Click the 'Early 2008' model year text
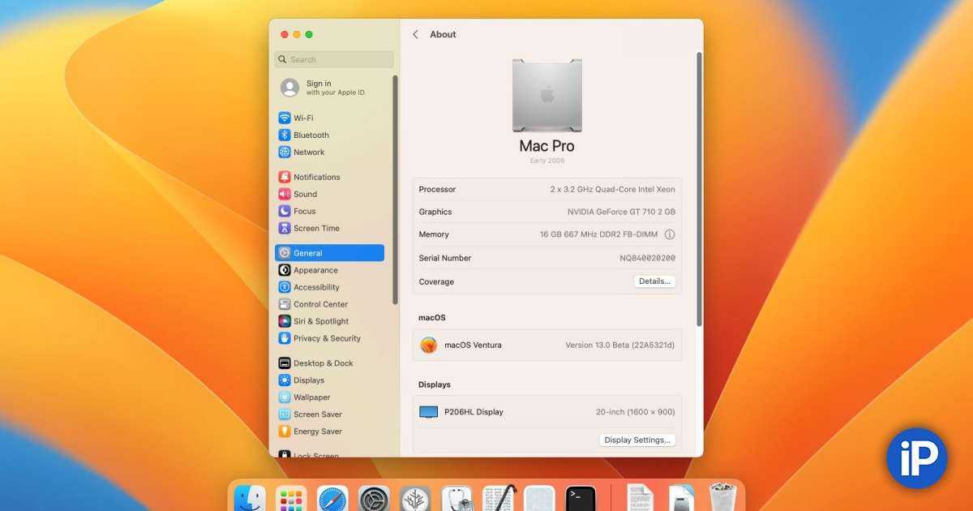973x511 pixels. [x=547, y=161]
